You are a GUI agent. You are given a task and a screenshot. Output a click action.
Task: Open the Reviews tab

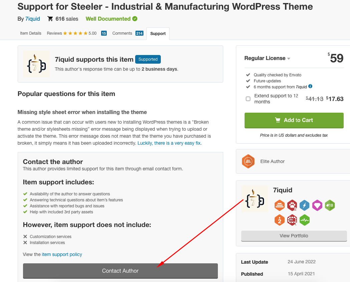77,33
